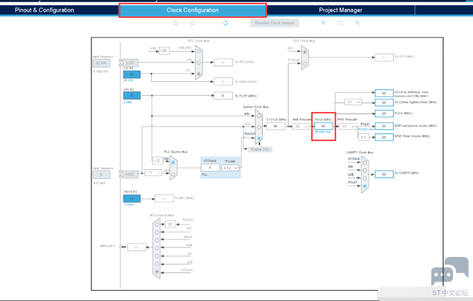Viewport: 473px width, 301px height.
Task: Click the APB1 Timer clocks value box
Action: tap(384, 137)
